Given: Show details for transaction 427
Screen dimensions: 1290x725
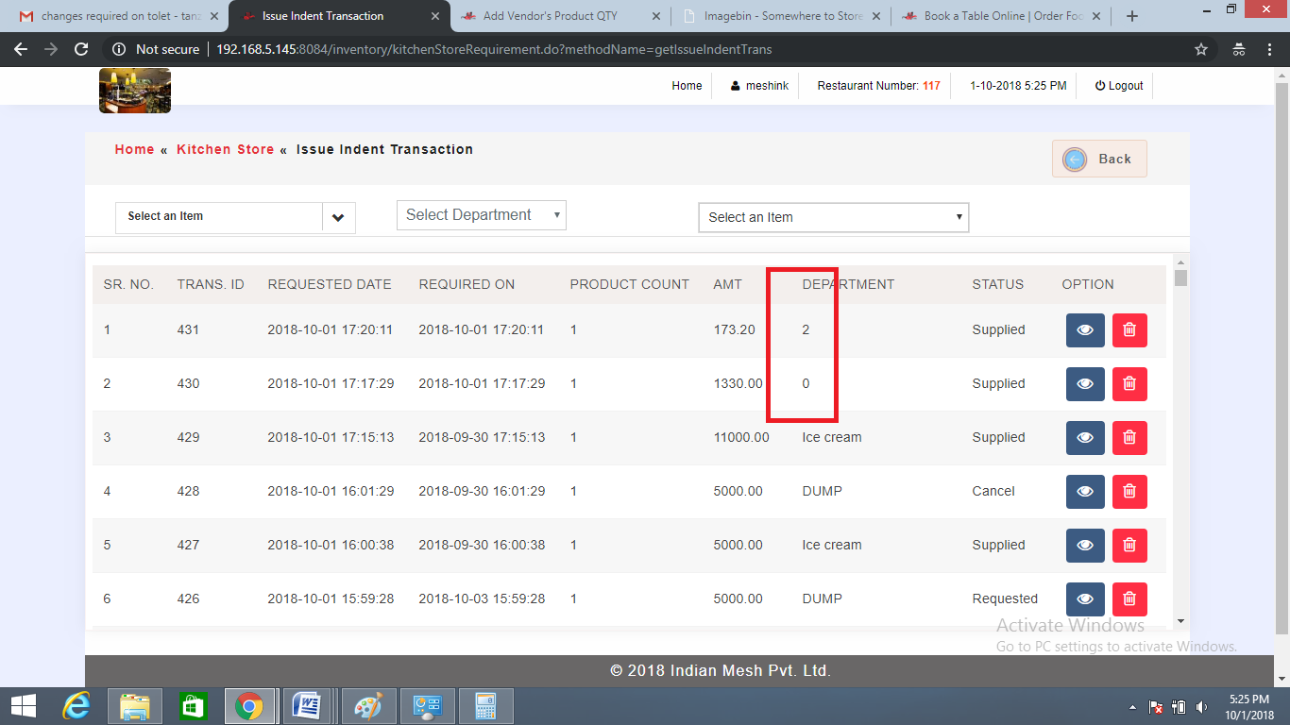Looking at the screenshot, I should click(1085, 546).
